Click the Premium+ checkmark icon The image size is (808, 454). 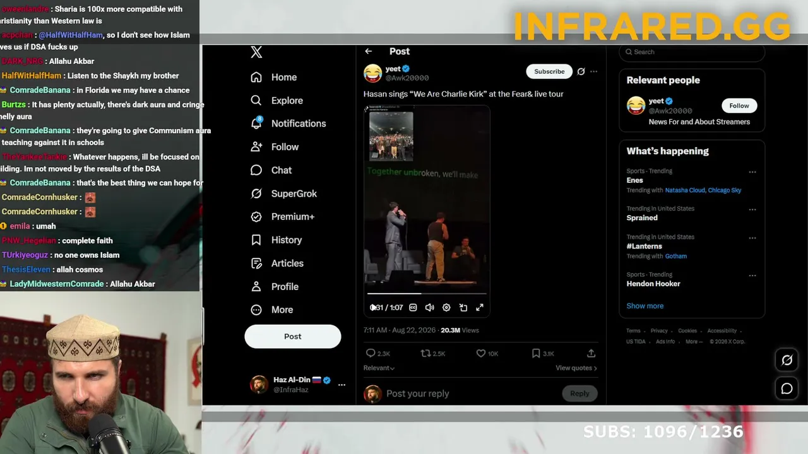256,217
